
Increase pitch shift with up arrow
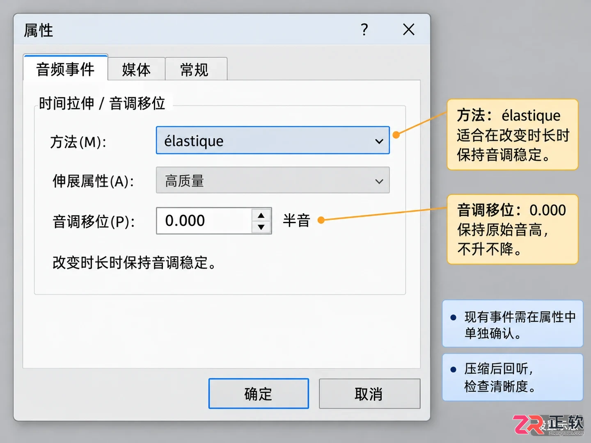click(x=261, y=215)
